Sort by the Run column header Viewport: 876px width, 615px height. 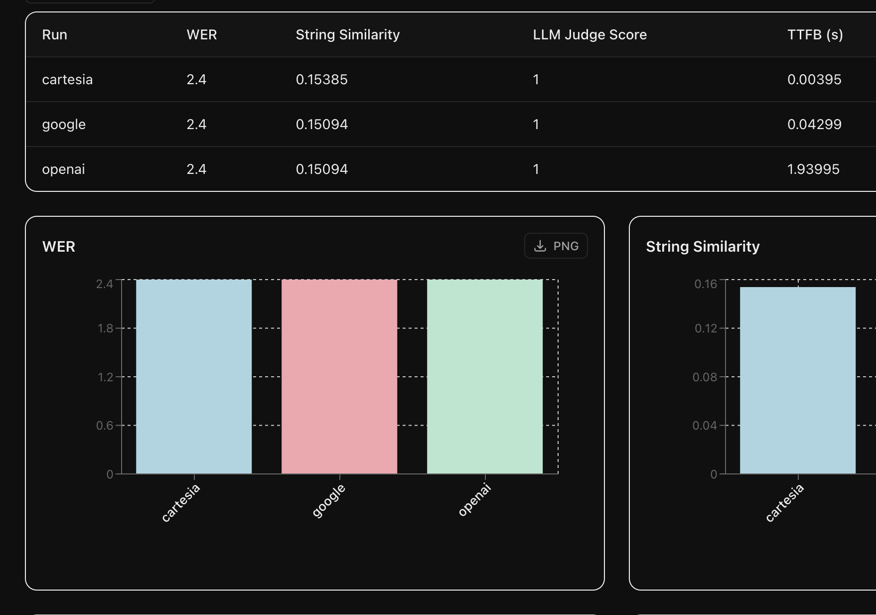tap(55, 35)
